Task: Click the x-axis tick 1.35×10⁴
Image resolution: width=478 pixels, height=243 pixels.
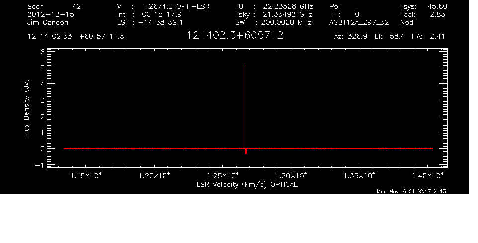Action: pyautogui.click(x=359, y=176)
